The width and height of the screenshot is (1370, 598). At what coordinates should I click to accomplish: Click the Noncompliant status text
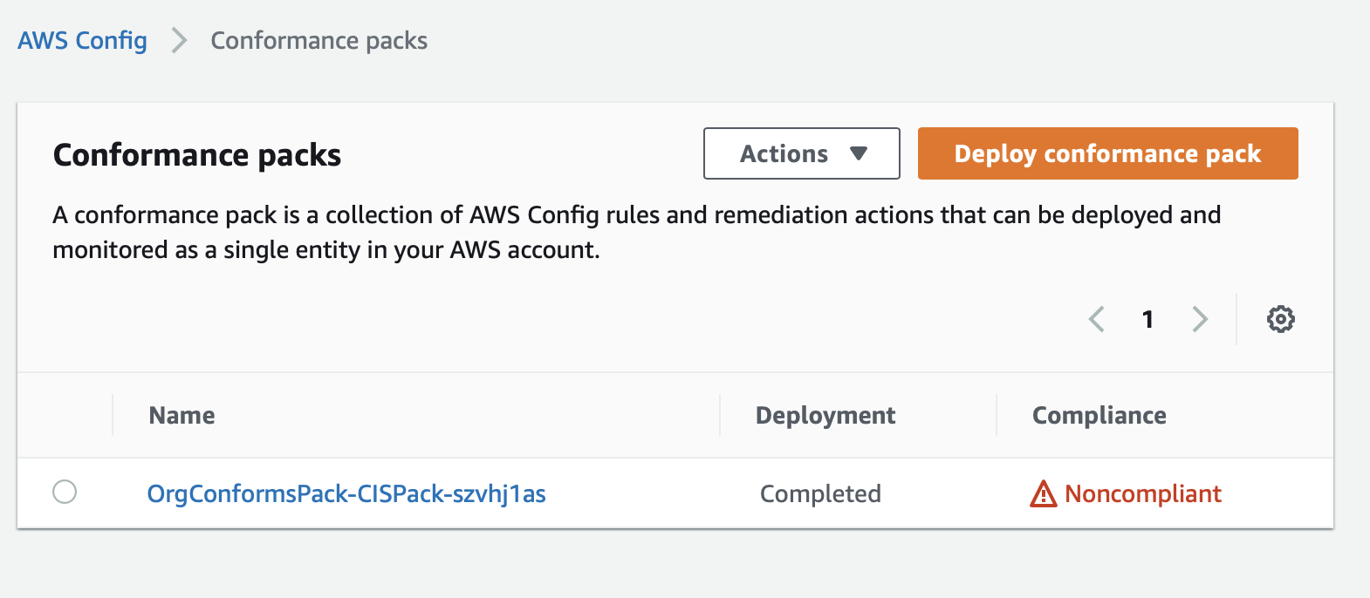[1142, 494]
